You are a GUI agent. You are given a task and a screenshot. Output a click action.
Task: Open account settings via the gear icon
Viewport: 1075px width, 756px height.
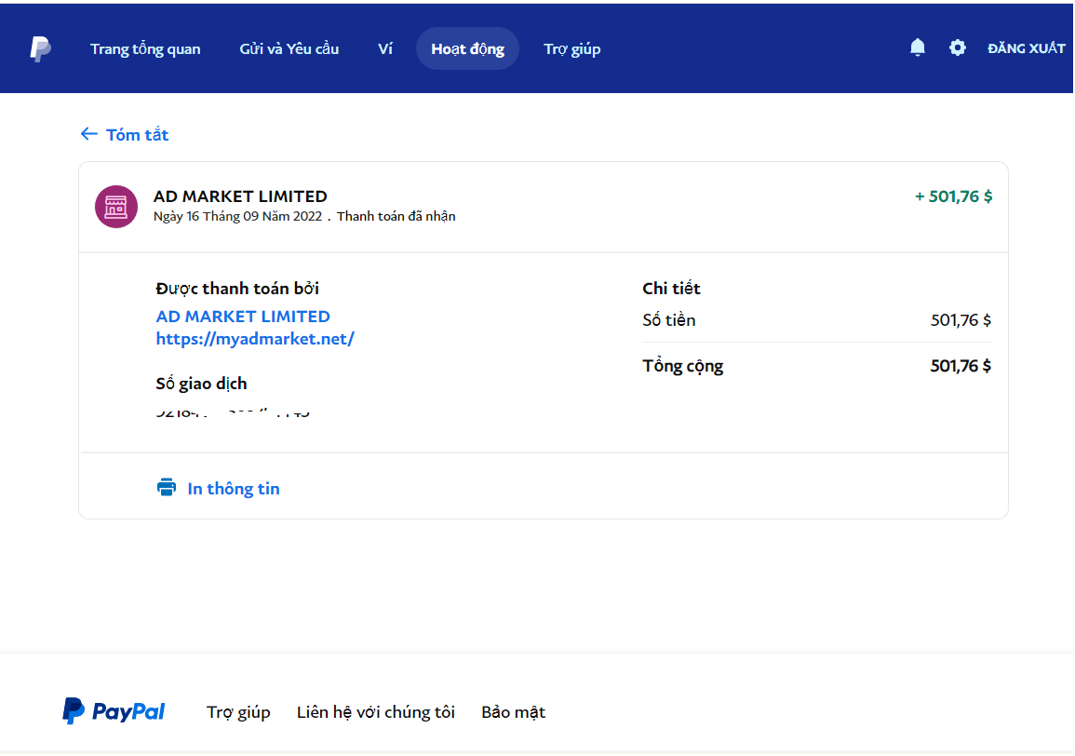[957, 47]
